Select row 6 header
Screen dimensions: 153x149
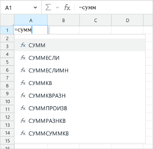click(7, 70)
